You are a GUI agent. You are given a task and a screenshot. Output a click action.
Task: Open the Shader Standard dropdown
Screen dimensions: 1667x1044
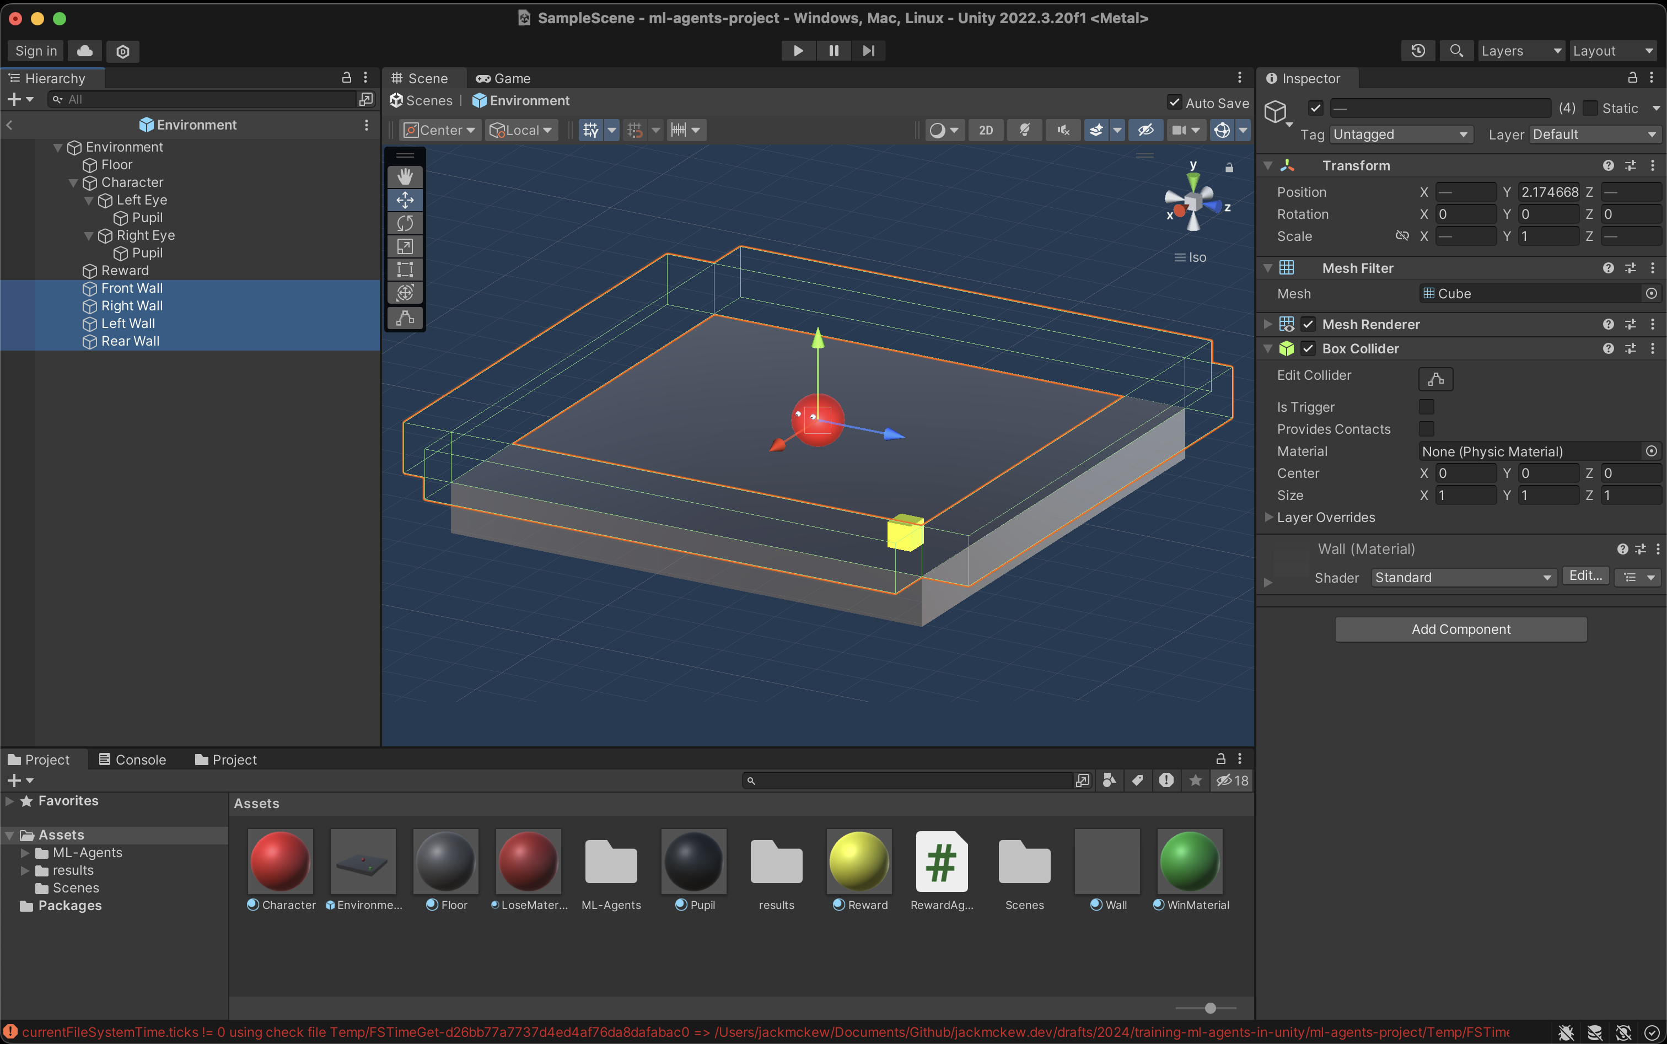(x=1463, y=577)
